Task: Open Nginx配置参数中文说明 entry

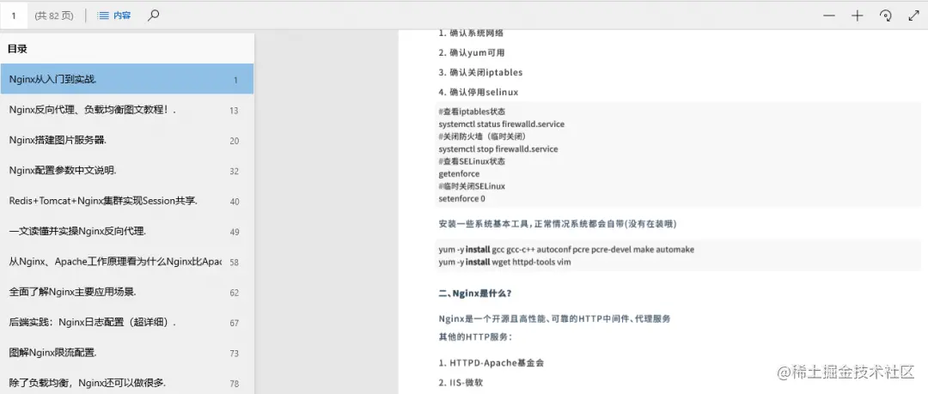Action: [126, 170]
